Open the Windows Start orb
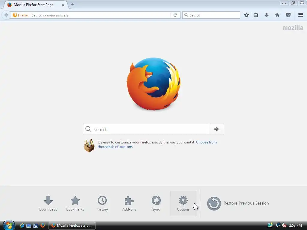This screenshot has width=307, height=230. [8, 226]
